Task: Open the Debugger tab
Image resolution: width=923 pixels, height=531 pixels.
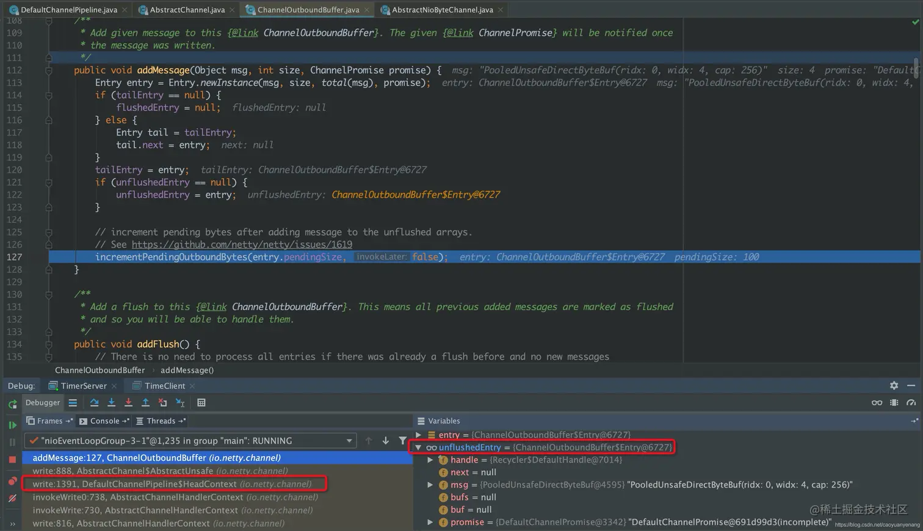Action: click(43, 403)
